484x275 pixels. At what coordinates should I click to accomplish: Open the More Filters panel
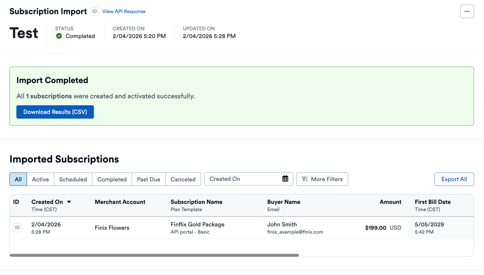[322, 179]
